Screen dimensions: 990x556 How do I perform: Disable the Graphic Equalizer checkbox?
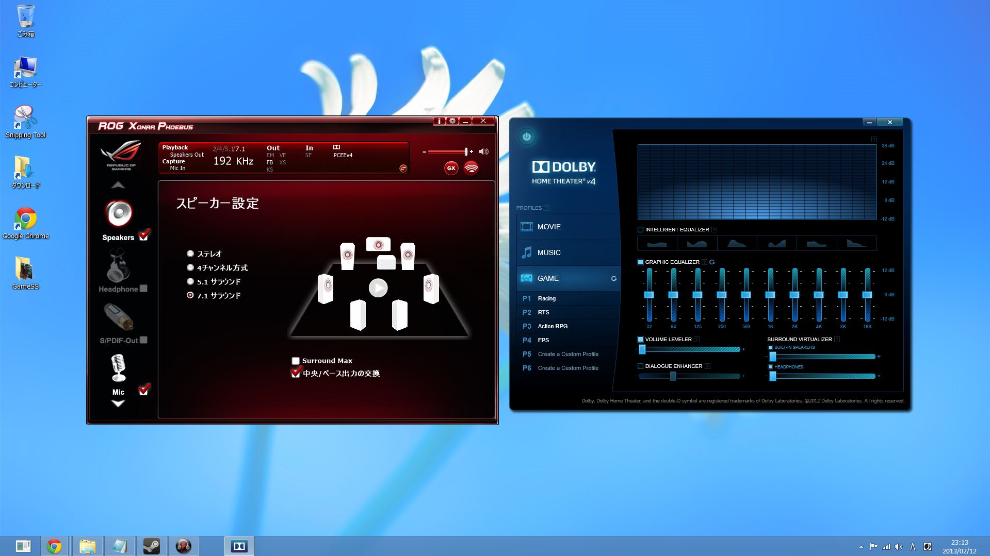(641, 262)
